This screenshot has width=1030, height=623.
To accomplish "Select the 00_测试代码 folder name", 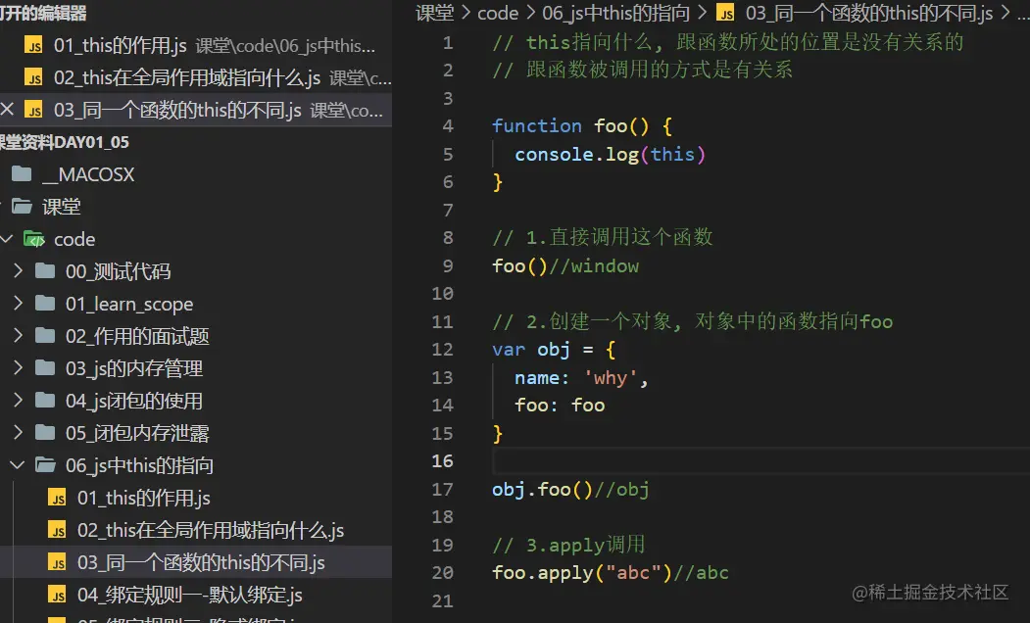I will (119, 271).
